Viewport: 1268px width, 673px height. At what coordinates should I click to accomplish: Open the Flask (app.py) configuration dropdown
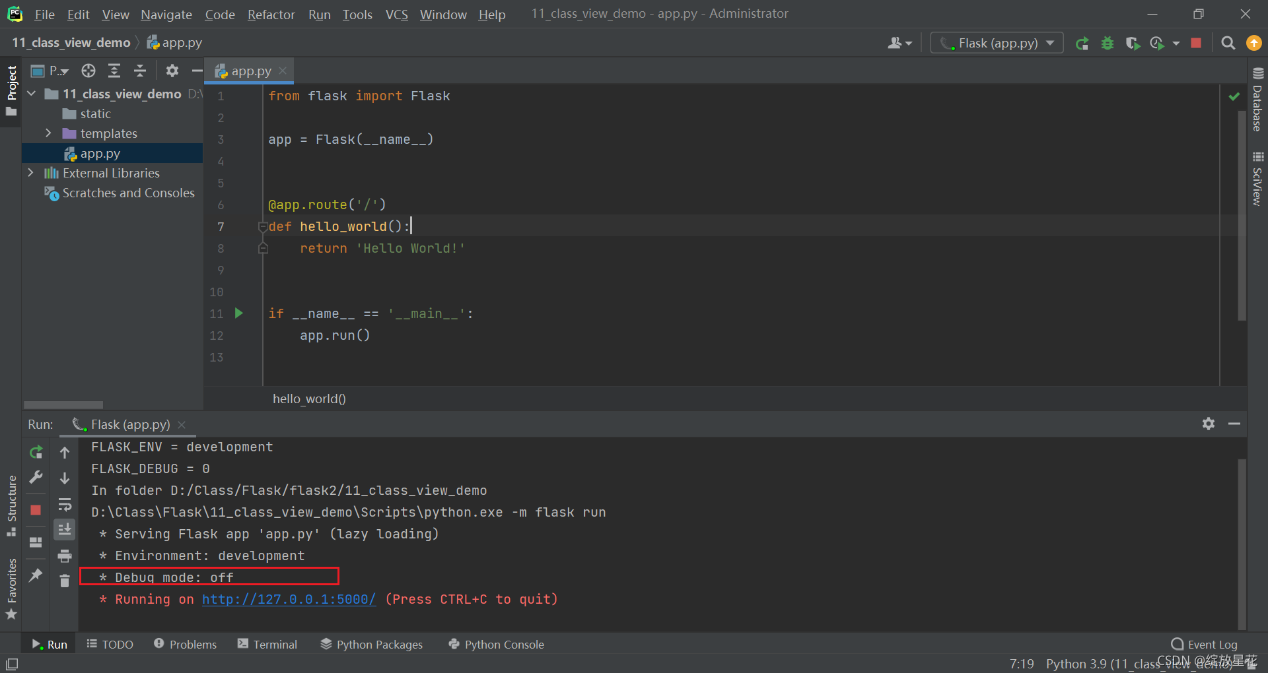pyautogui.click(x=1049, y=42)
